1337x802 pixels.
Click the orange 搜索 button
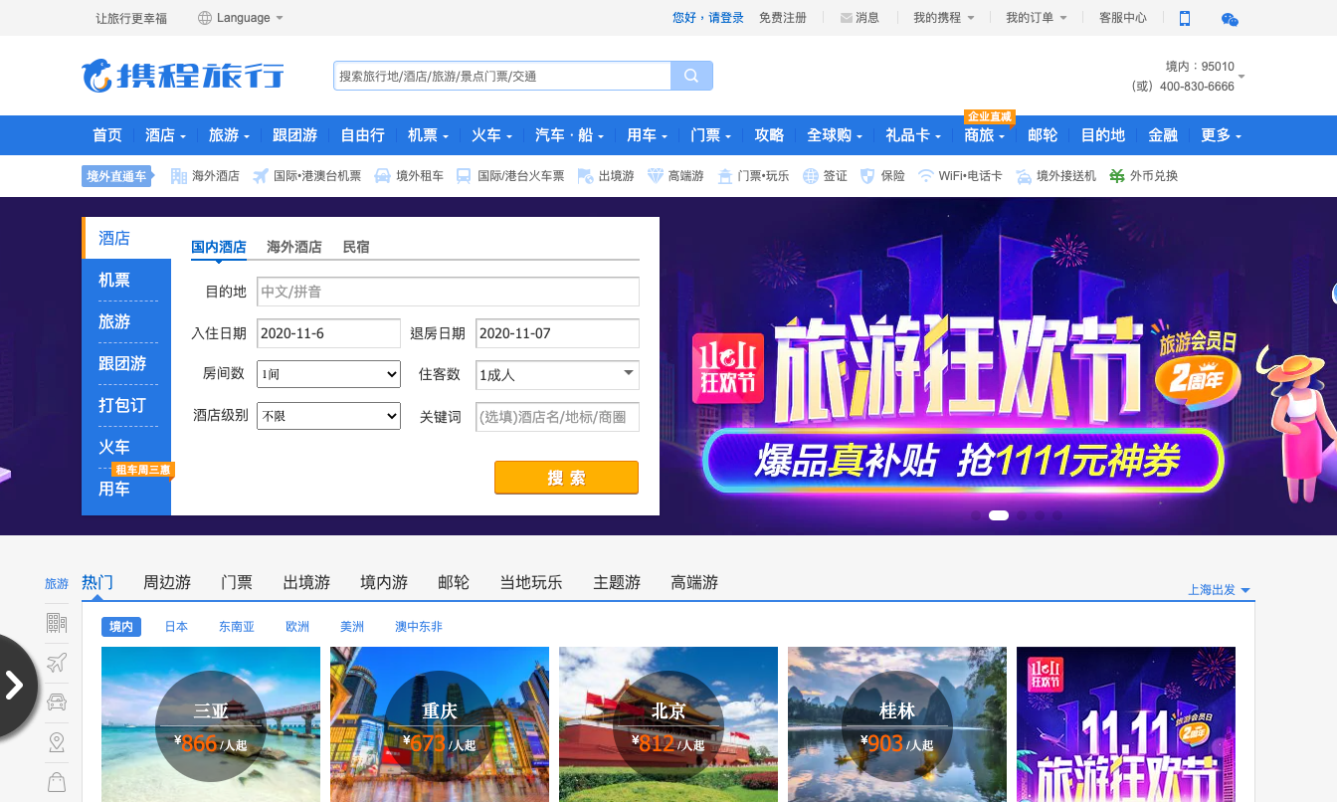566,478
